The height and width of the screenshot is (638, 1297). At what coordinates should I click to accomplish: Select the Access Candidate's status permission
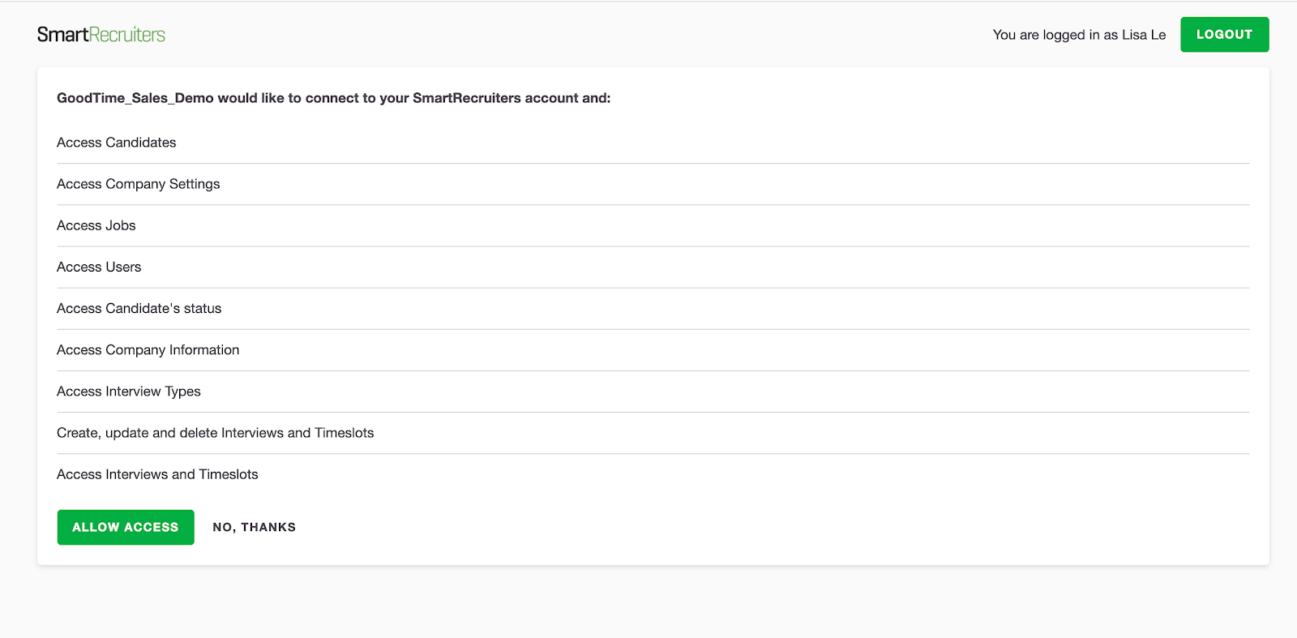pos(139,308)
